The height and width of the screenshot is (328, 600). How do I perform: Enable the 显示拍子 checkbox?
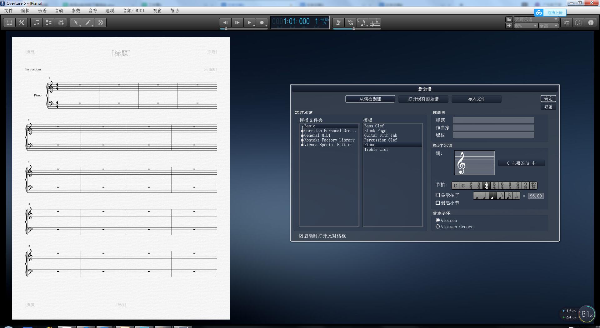pos(437,195)
